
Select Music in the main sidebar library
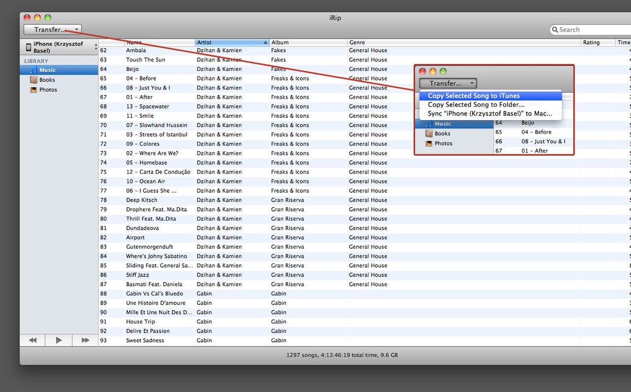59,70
